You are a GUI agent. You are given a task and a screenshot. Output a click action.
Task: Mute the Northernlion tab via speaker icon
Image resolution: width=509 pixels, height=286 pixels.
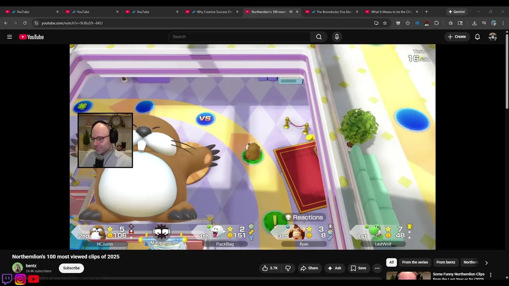pos(291,12)
